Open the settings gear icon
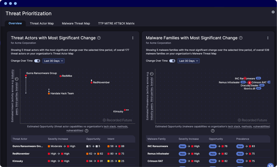The height and width of the screenshot is (167, 277). (273, 12)
